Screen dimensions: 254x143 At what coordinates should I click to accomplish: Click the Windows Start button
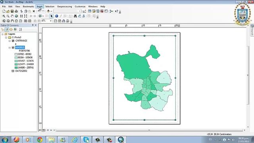[5, 139]
